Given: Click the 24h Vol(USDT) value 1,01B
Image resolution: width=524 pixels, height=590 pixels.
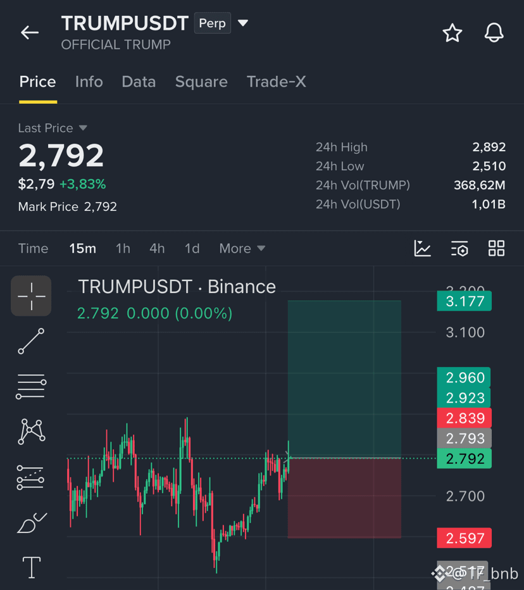Looking at the screenshot, I should (x=489, y=204).
